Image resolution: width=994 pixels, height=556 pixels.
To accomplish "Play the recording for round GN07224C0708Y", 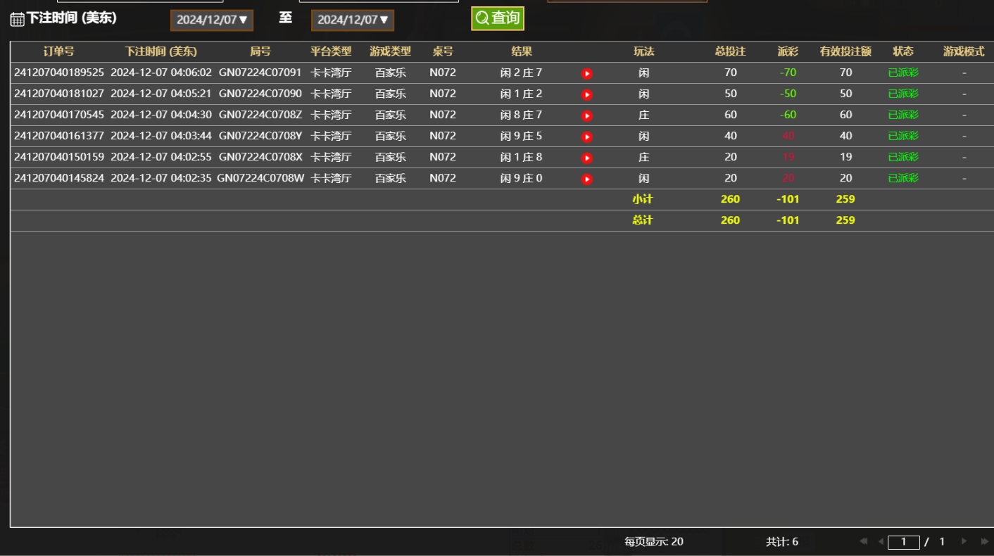I will [586, 137].
